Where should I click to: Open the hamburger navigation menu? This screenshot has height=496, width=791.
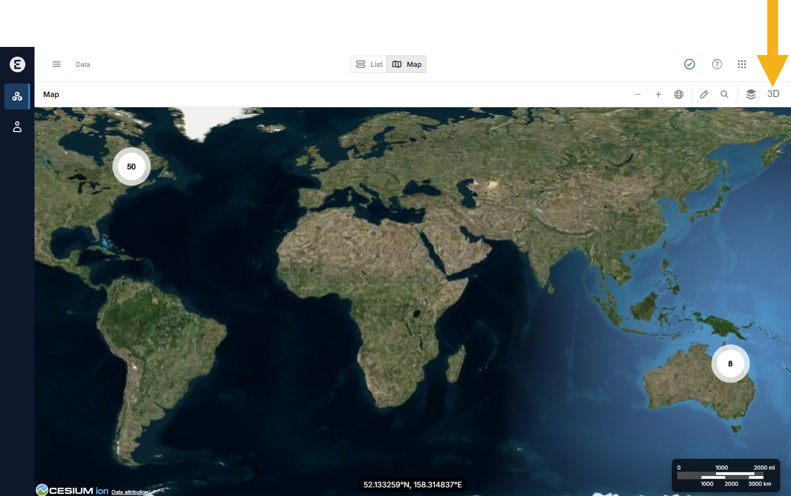pos(57,64)
